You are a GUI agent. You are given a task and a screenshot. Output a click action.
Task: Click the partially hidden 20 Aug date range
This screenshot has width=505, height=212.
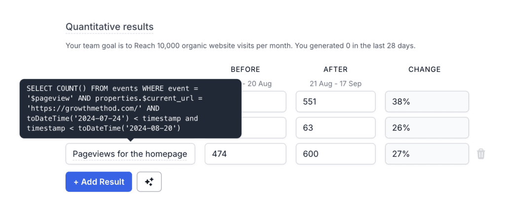coord(256,84)
